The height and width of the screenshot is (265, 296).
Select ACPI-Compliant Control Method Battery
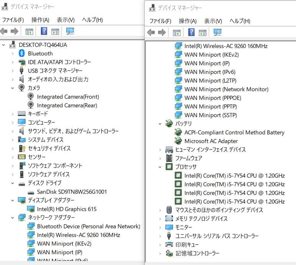tap(234, 132)
